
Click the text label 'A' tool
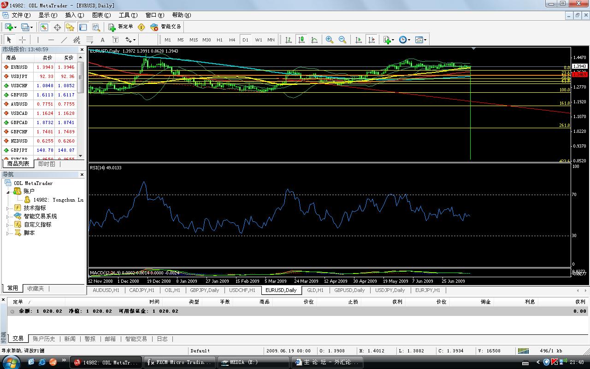tap(102, 40)
